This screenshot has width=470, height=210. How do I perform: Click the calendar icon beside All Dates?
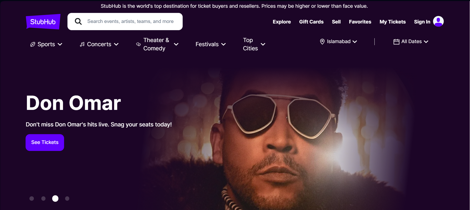(396, 42)
